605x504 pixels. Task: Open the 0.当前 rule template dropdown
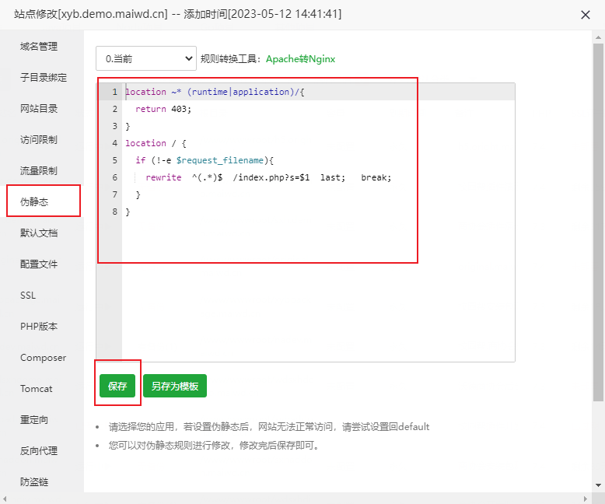pyautogui.click(x=146, y=58)
